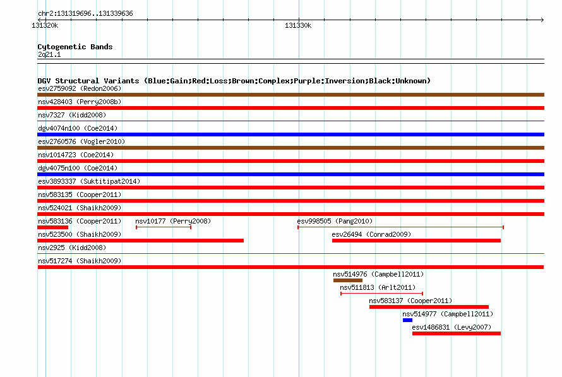562x377 pixels.
Task: Click the red esv1486831 loss bar
Action: [x=457, y=333]
